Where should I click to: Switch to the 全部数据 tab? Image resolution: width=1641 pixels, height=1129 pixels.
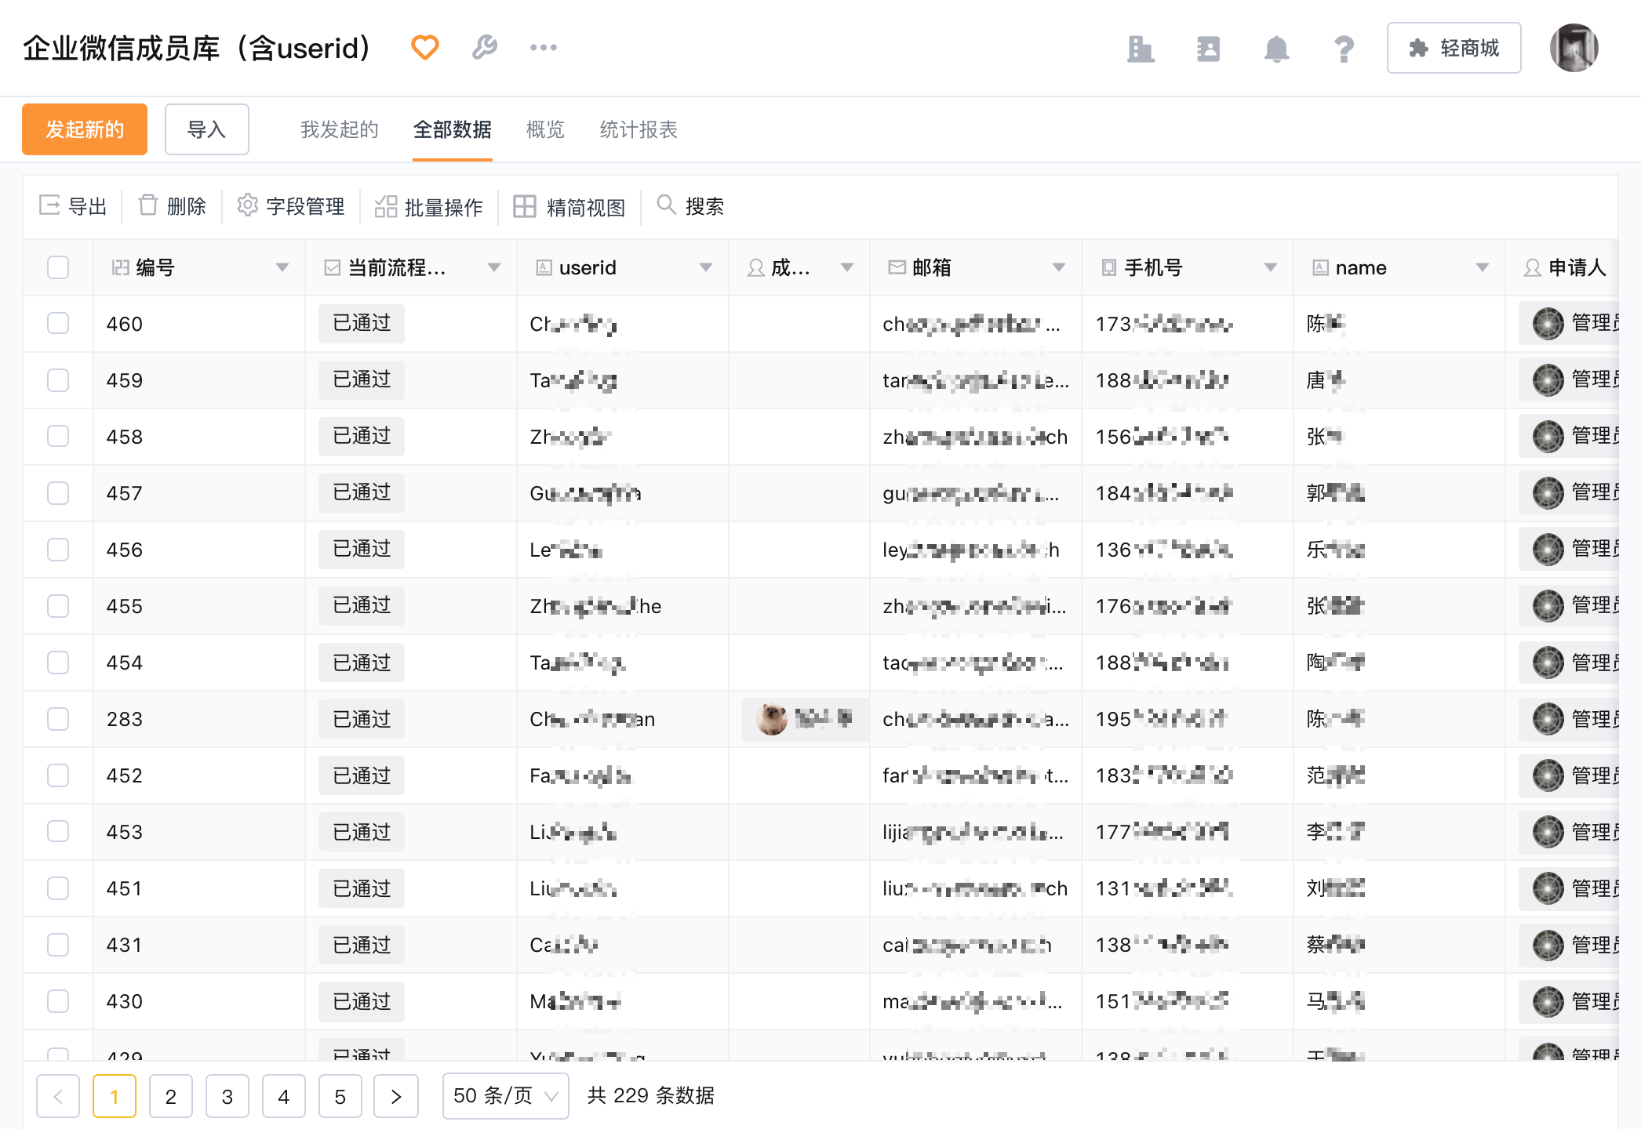click(452, 129)
